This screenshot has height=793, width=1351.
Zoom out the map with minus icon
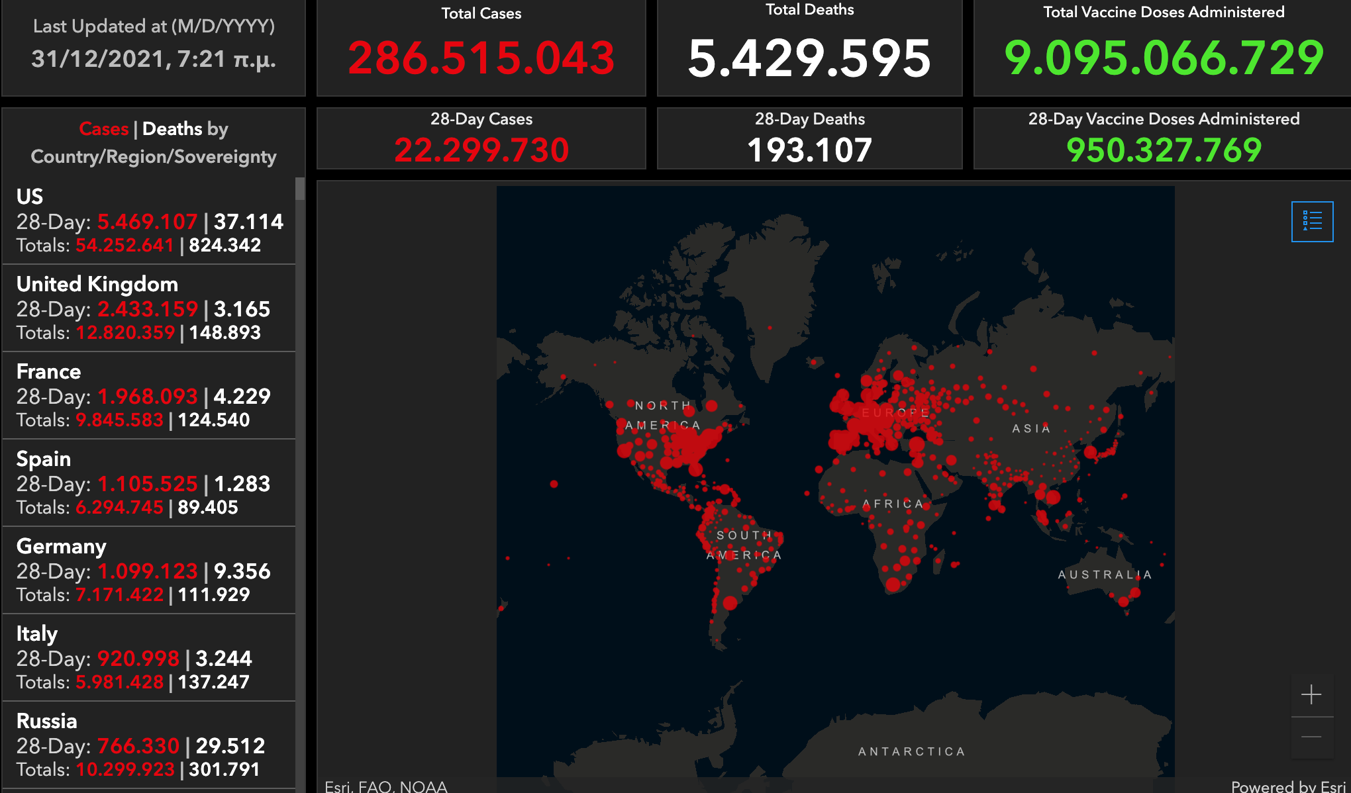click(x=1311, y=737)
